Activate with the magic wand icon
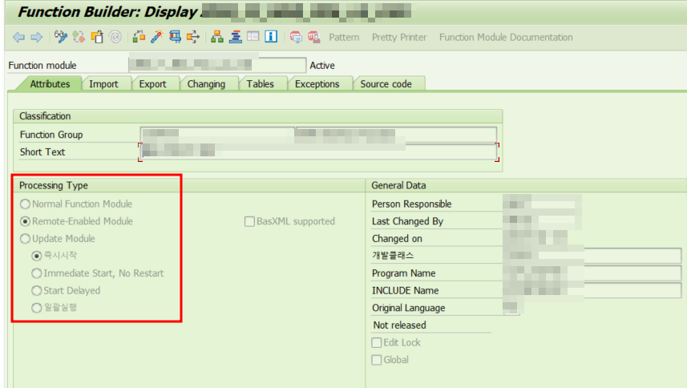687x388 pixels. [x=156, y=37]
